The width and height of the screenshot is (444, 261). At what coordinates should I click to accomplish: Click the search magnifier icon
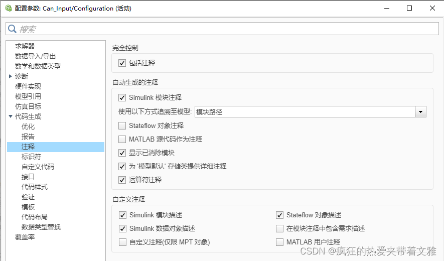pyautogui.click(x=13, y=29)
